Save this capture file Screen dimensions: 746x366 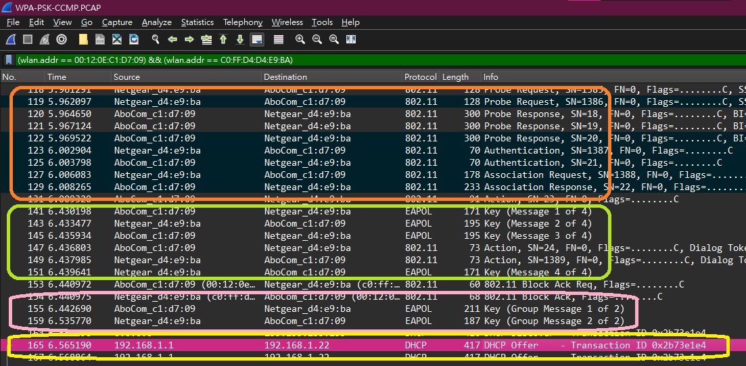pyautogui.click(x=100, y=39)
